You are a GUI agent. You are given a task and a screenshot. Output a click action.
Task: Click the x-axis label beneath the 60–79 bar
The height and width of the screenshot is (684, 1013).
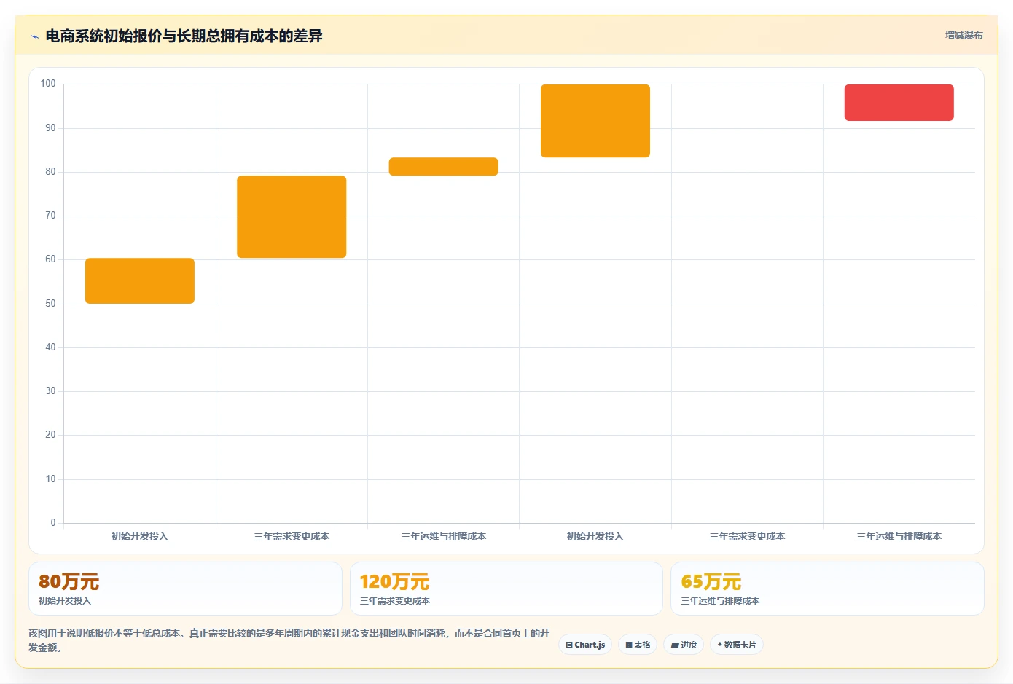(292, 536)
